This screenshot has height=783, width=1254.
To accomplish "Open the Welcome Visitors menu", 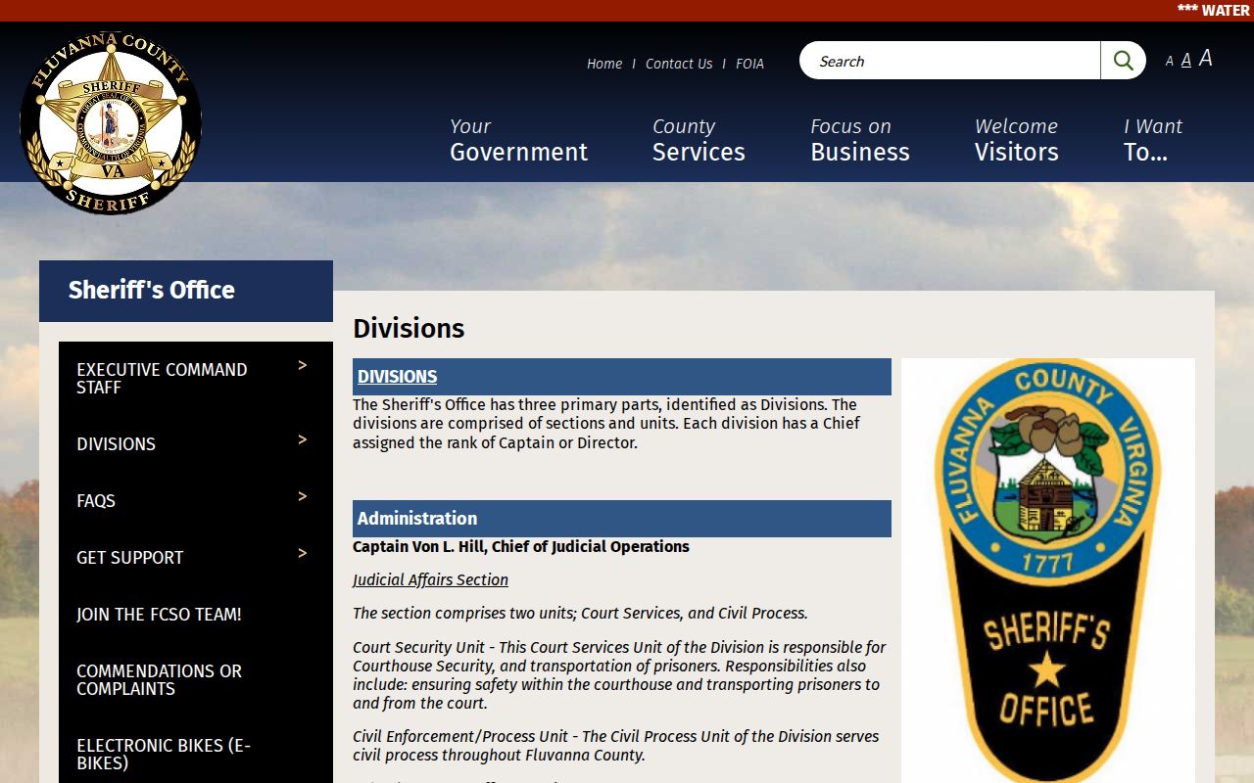I will coord(1016,140).
